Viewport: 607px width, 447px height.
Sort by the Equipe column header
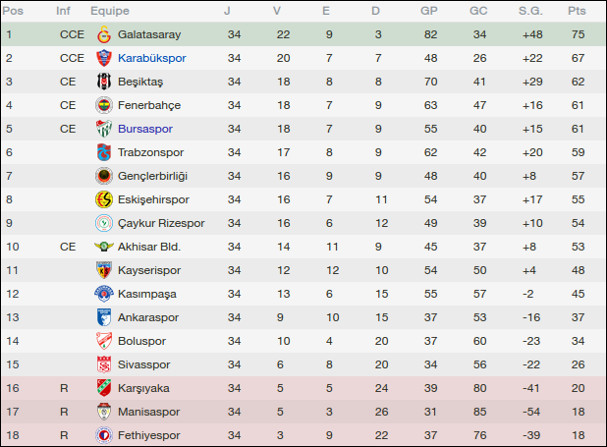109,11
